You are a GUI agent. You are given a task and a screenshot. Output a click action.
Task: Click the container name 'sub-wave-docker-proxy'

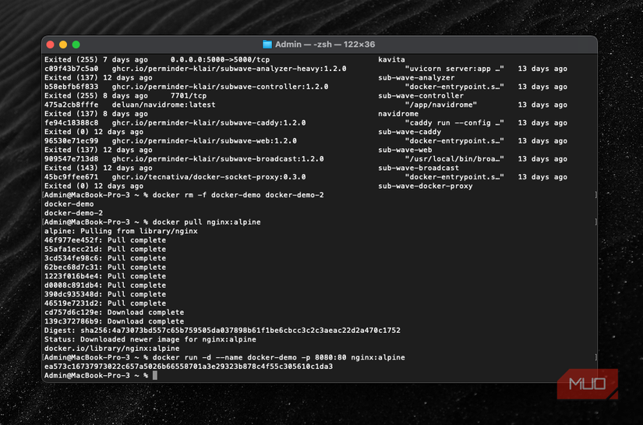426,186
